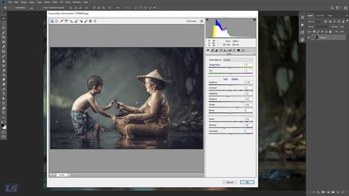Viewport: 349px width, 196px height.
Task: Click the Exposure value input field
Action: (x=249, y=82)
